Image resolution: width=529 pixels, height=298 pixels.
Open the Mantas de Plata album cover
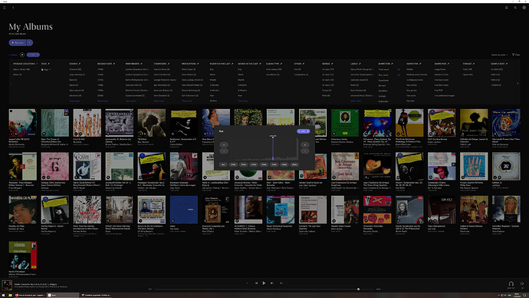(22, 210)
